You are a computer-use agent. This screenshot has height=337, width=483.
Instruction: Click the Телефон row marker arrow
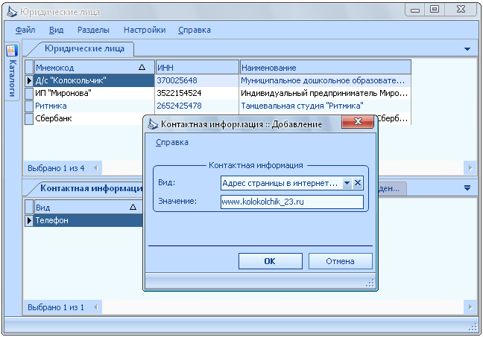point(29,220)
